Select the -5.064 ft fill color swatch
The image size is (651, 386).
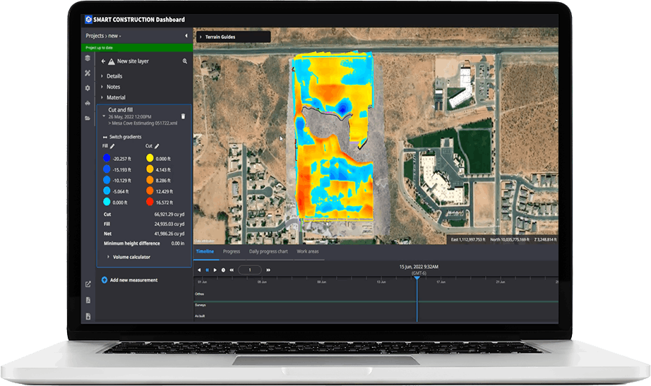pos(107,191)
